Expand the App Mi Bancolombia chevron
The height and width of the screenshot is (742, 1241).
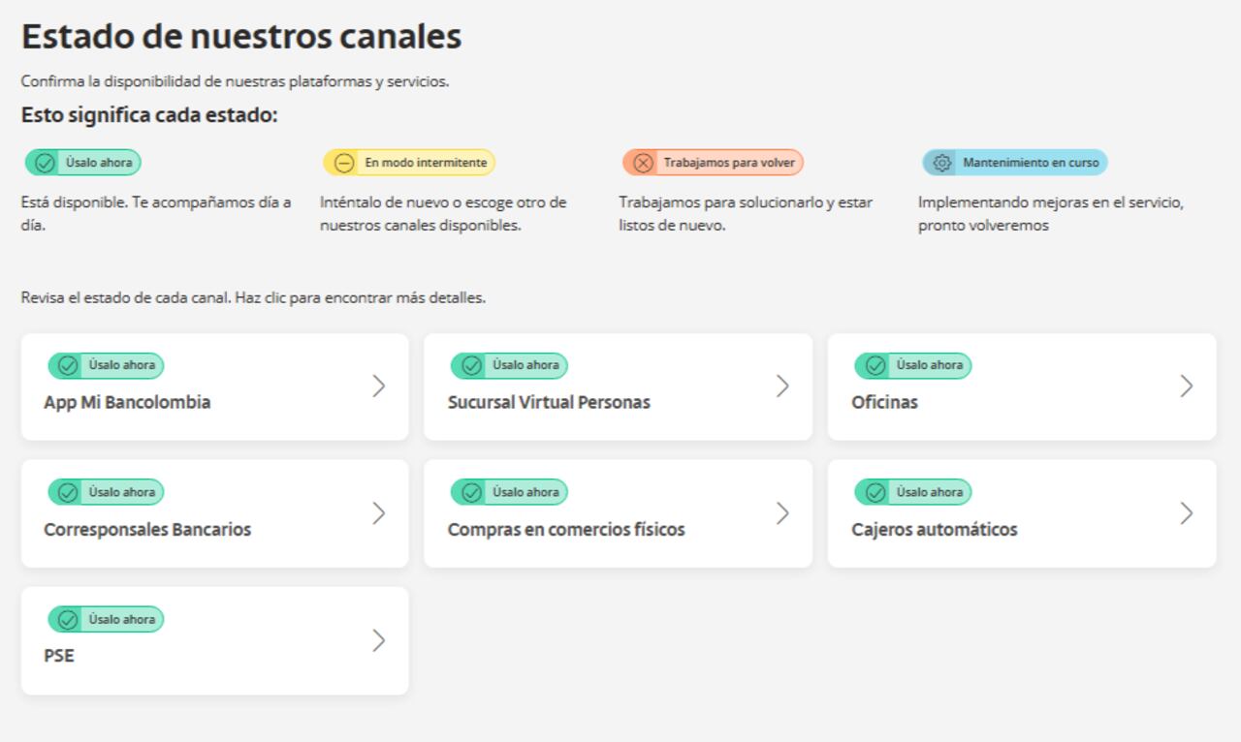(x=379, y=386)
